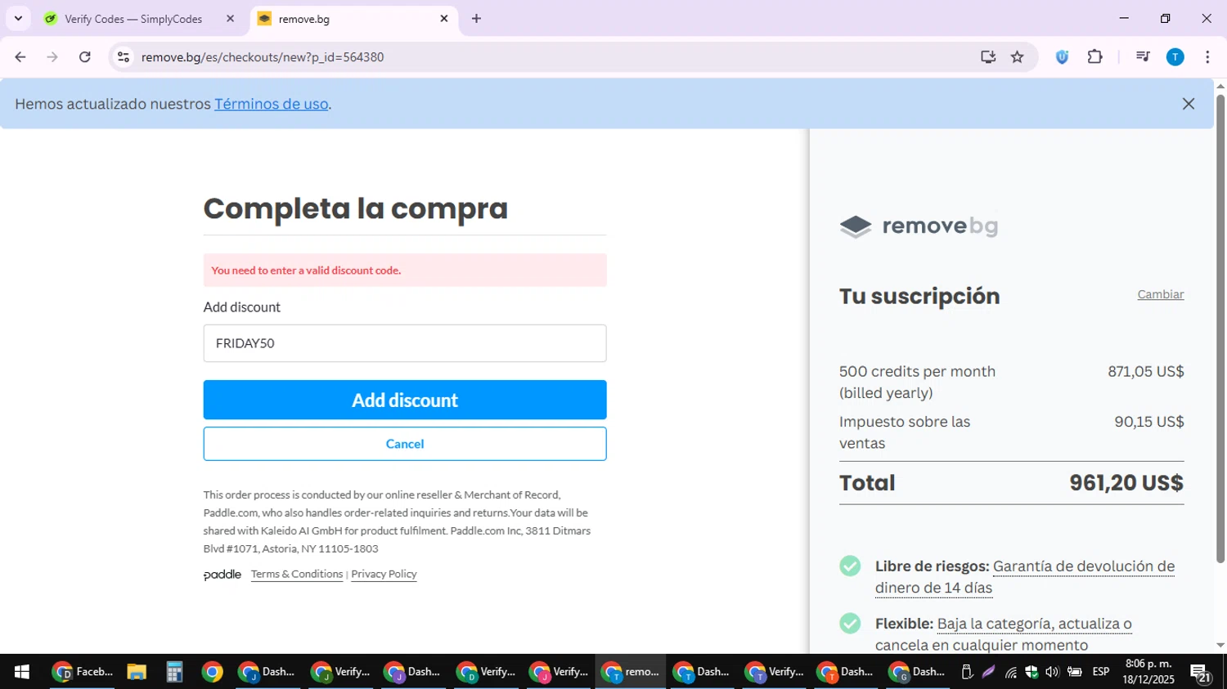Click the address bar URL
The image size is (1227, 689).
(x=263, y=57)
